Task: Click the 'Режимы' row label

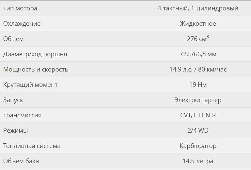Action: coord(16,131)
